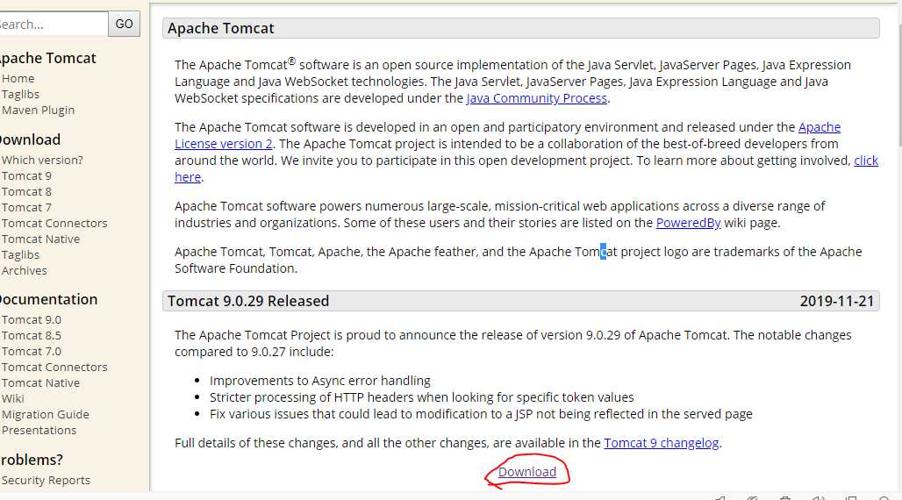Open Tomcat 8.5 documentation
Screen dimensions: 902x500
31,335
